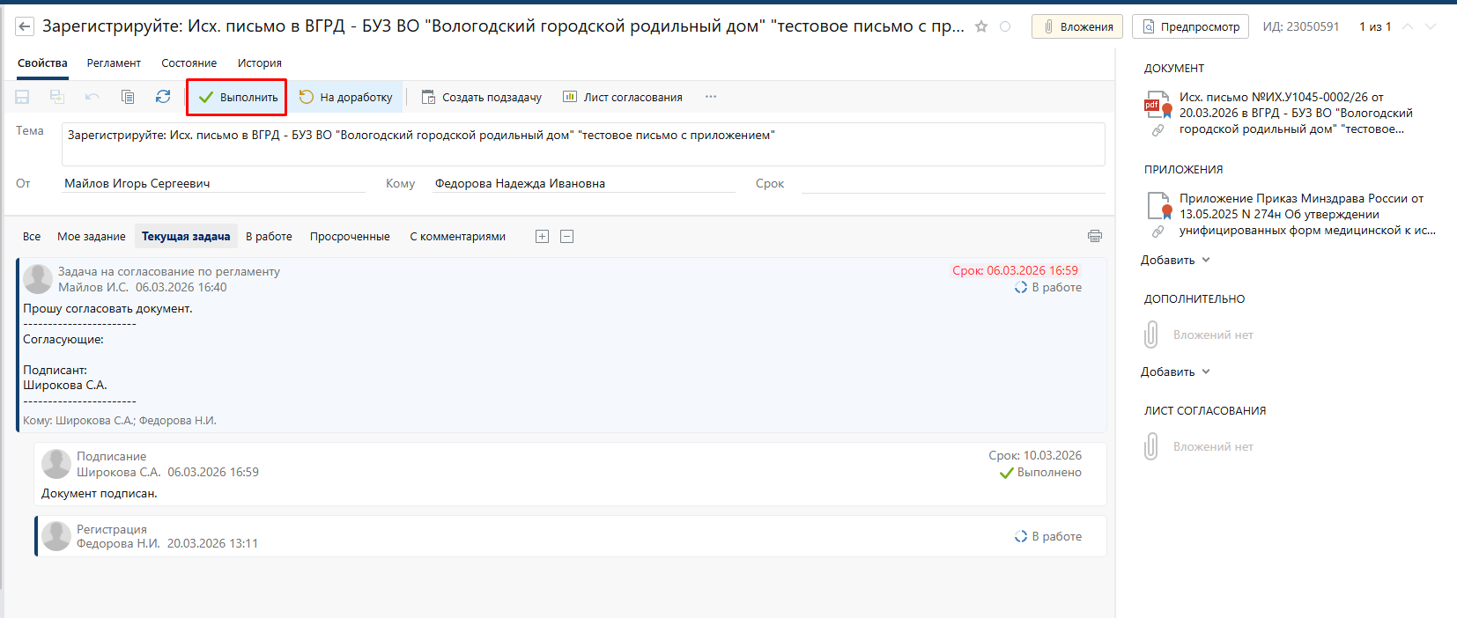Send the task На доработку
The image size is (1457, 618).
pos(346,97)
